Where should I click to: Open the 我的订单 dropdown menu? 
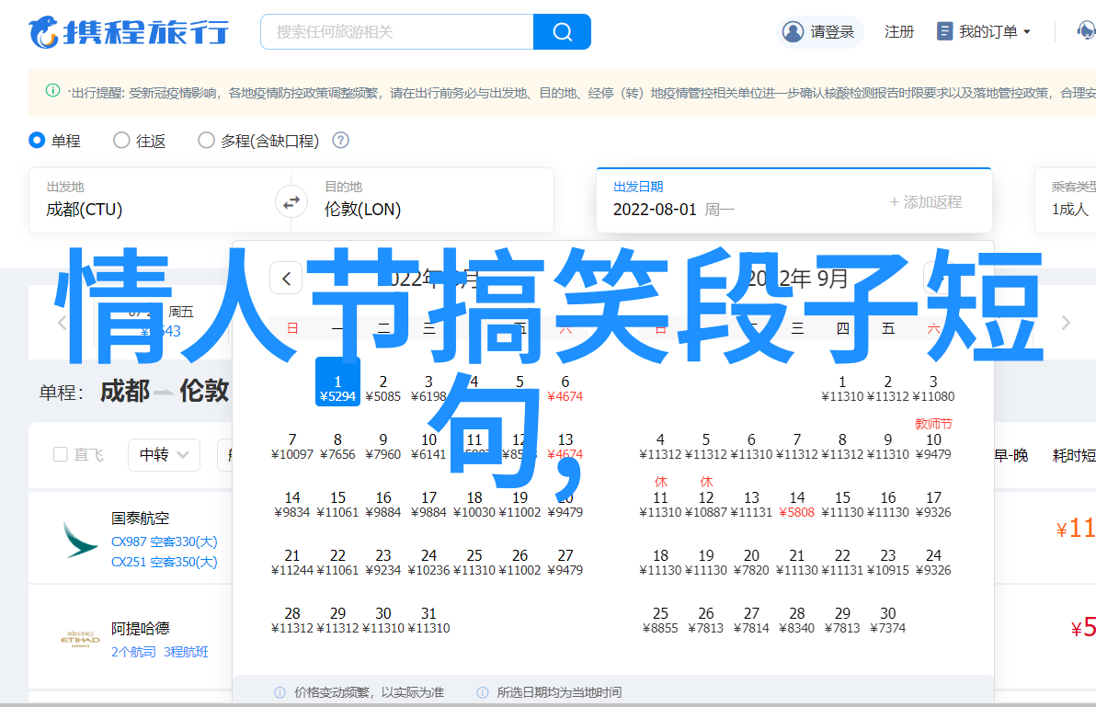(x=984, y=32)
